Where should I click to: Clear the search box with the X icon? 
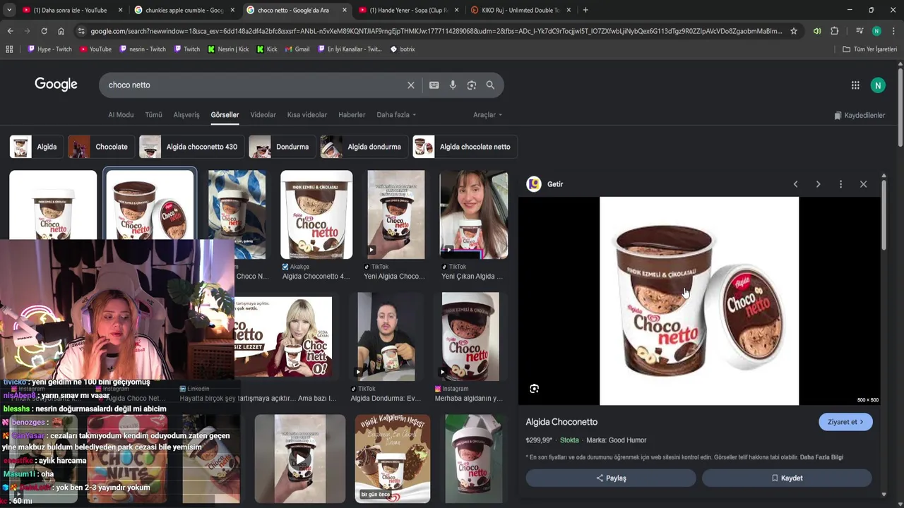pyautogui.click(x=410, y=85)
